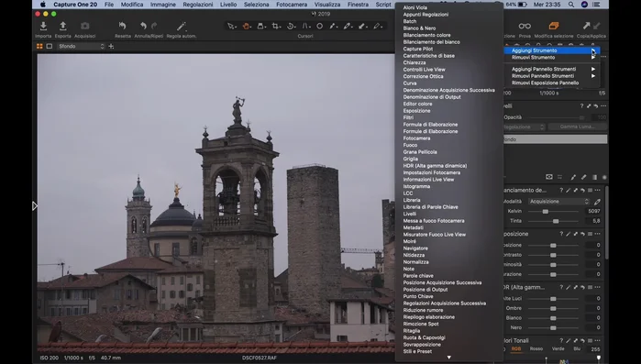Select the pointer cursor tool

(x=231, y=27)
